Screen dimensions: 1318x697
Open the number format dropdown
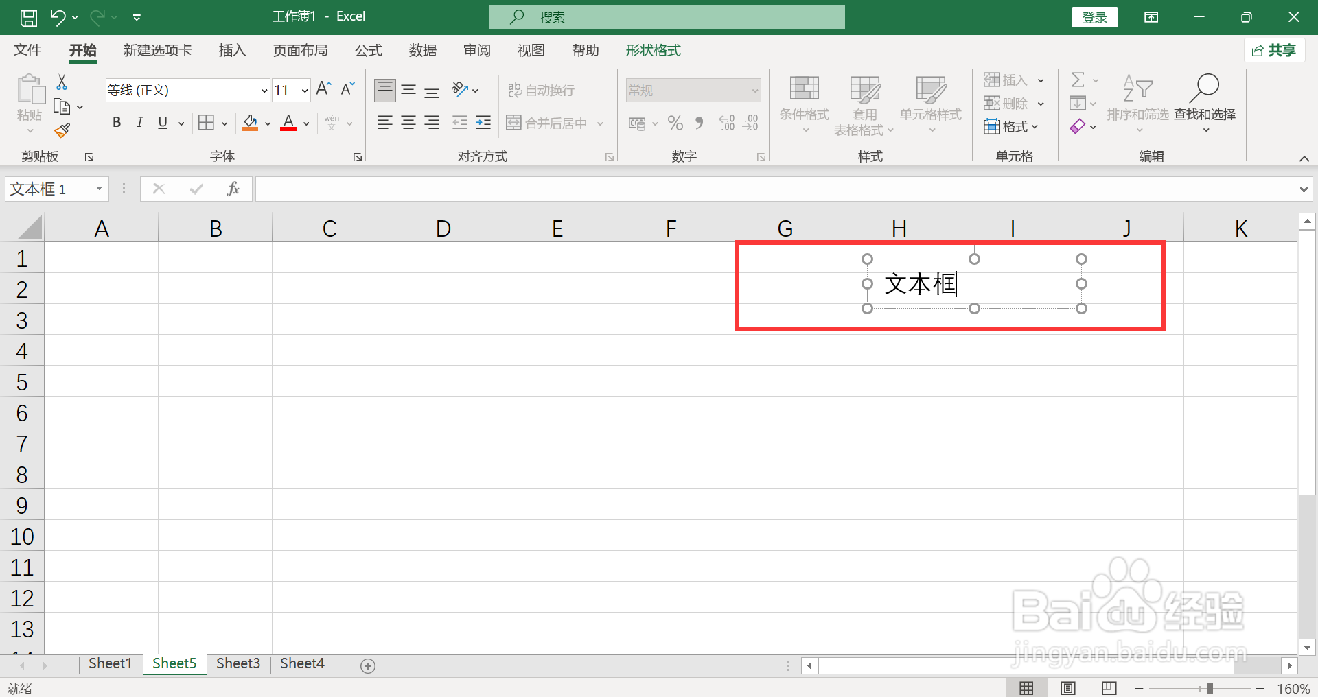pos(755,91)
